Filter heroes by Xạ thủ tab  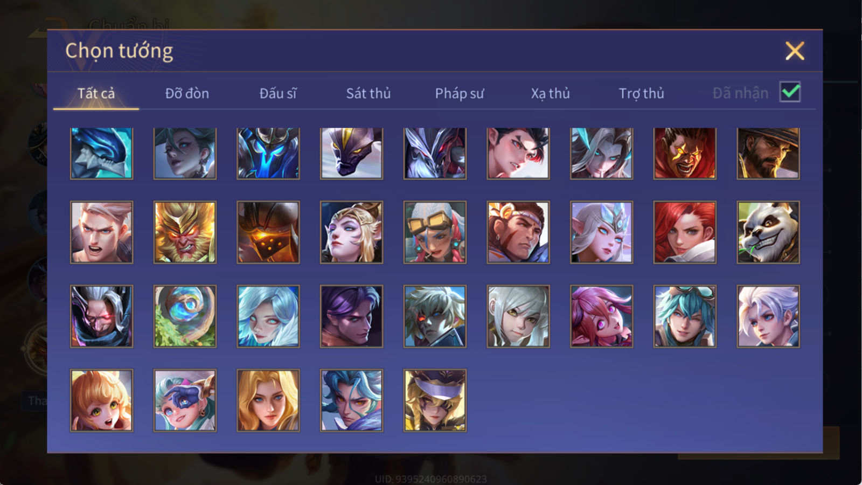tap(550, 93)
